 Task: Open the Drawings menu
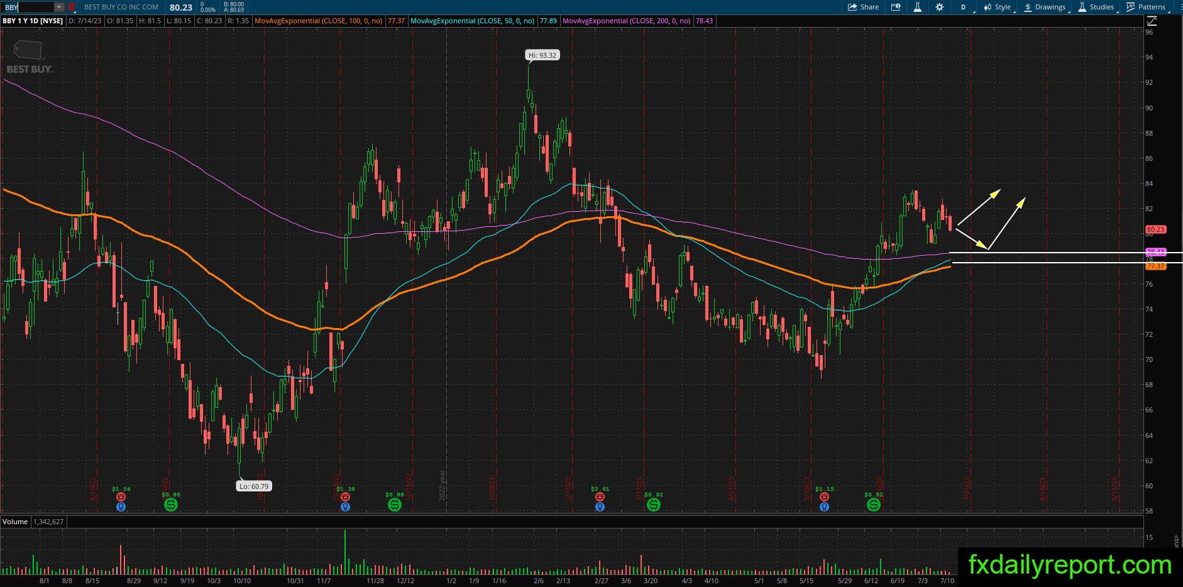[1045, 7]
